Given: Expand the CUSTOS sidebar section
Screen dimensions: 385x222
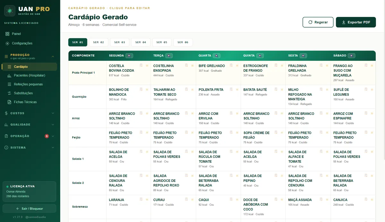Looking at the screenshot, I should pos(30,113).
